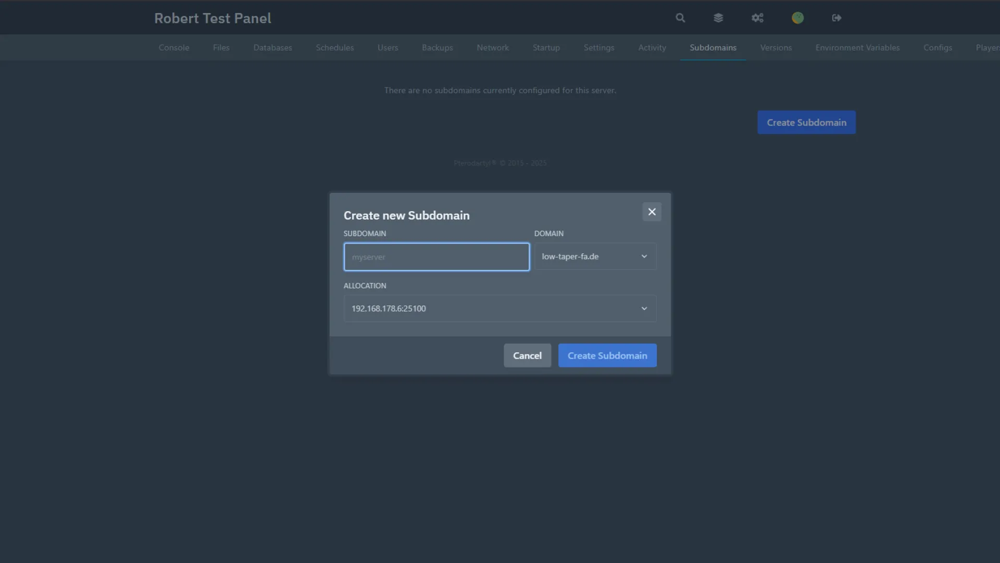The image size is (1000, 563).
Task: Select the Databases tab
Action: click(x=272, y=47)
